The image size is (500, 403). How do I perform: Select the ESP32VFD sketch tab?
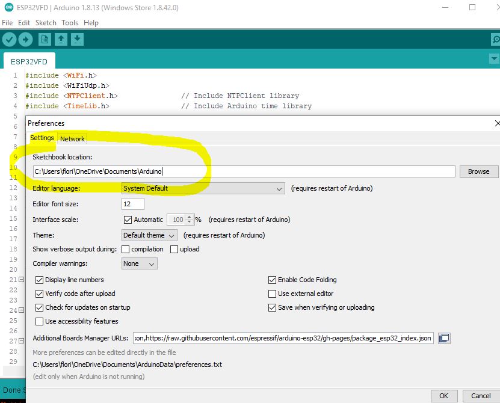point(29,61)
